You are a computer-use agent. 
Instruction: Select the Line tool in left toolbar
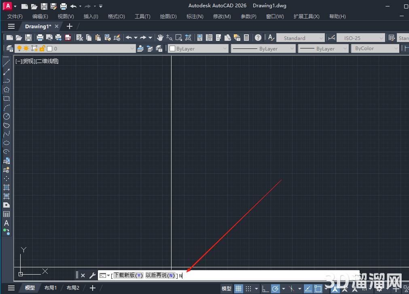point(6,63)
